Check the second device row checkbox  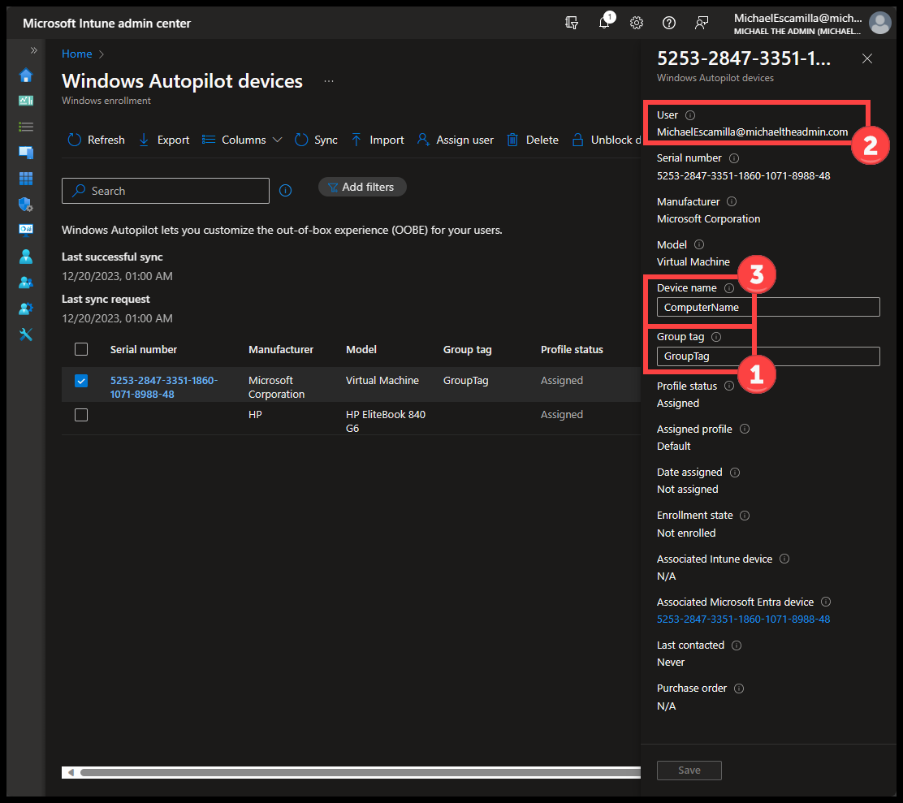click(x=80, y=415)
